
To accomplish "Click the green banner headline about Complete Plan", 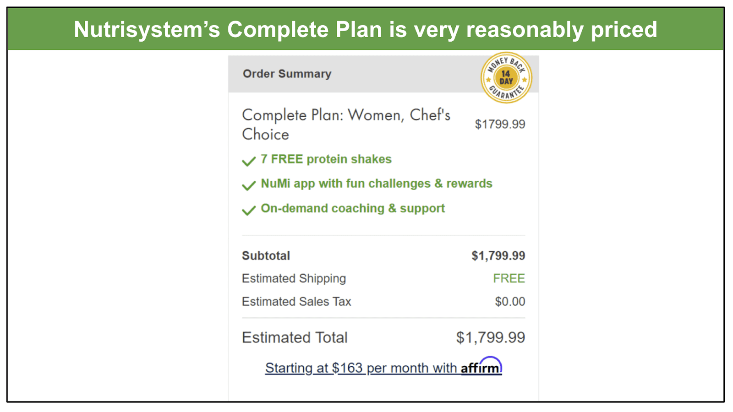I will (x=366, y=29).
